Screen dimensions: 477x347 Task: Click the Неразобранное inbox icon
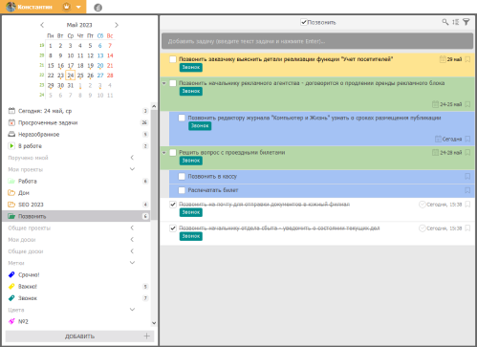11,134
